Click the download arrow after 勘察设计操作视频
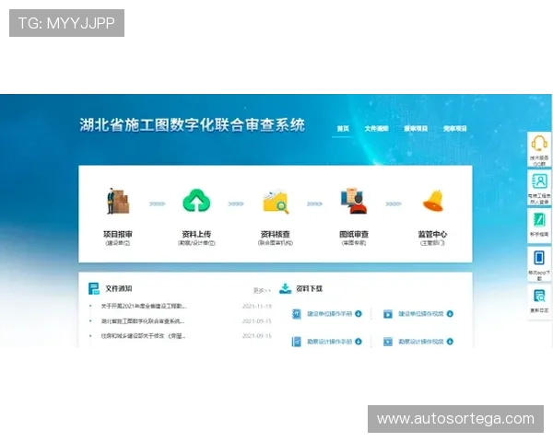 click(x=450, y=342)
